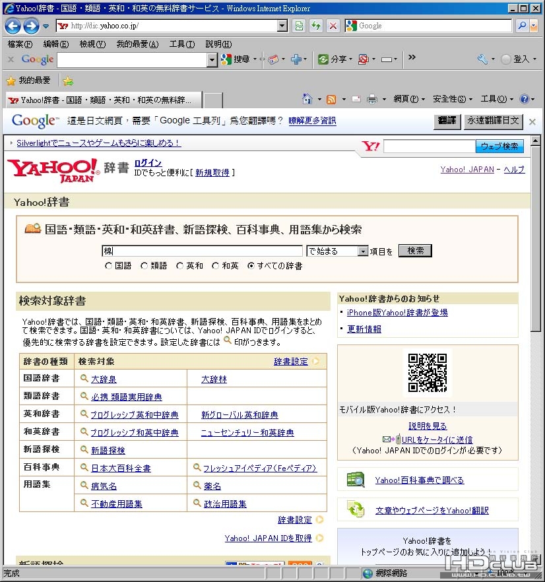The image size is (545, 582).
Task: Click the Yahoo! JAPAN logo
Action: pyautogui.click(x=53, y=171)
